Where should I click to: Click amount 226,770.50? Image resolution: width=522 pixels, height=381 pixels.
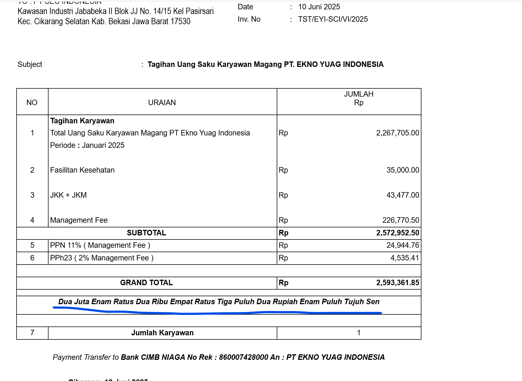(x=400, y=220)
